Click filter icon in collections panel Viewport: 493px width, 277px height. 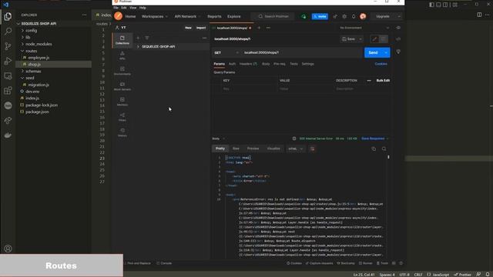point(147,38)
